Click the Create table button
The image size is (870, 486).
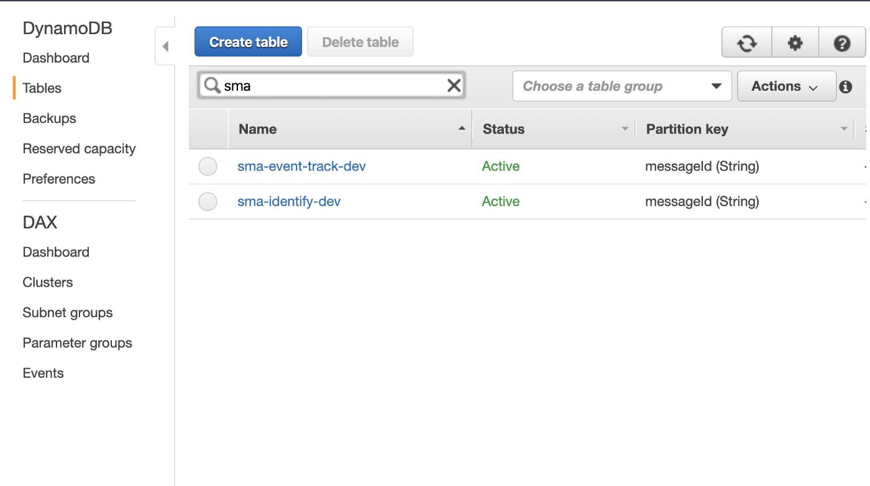pyautogui.click(x=248, y=42)
